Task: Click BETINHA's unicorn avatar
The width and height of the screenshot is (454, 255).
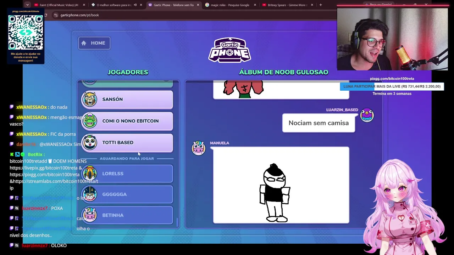Action: [90, 215]
